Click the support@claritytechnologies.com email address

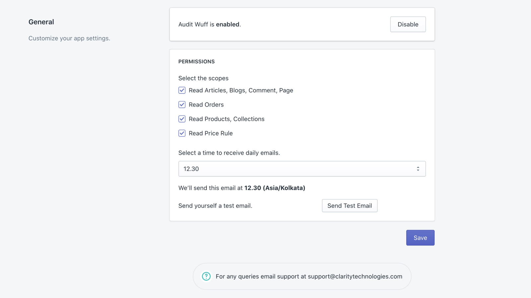[355, 276]
